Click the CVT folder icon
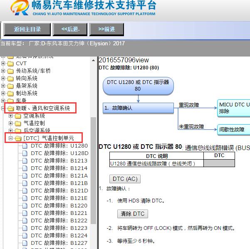Image resolution: width=250 pixels, height=249 pixels. (10, 64)
